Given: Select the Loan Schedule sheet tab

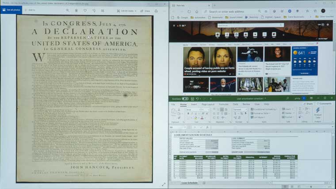Looking at the screenshot, I should tap(189, 183).
